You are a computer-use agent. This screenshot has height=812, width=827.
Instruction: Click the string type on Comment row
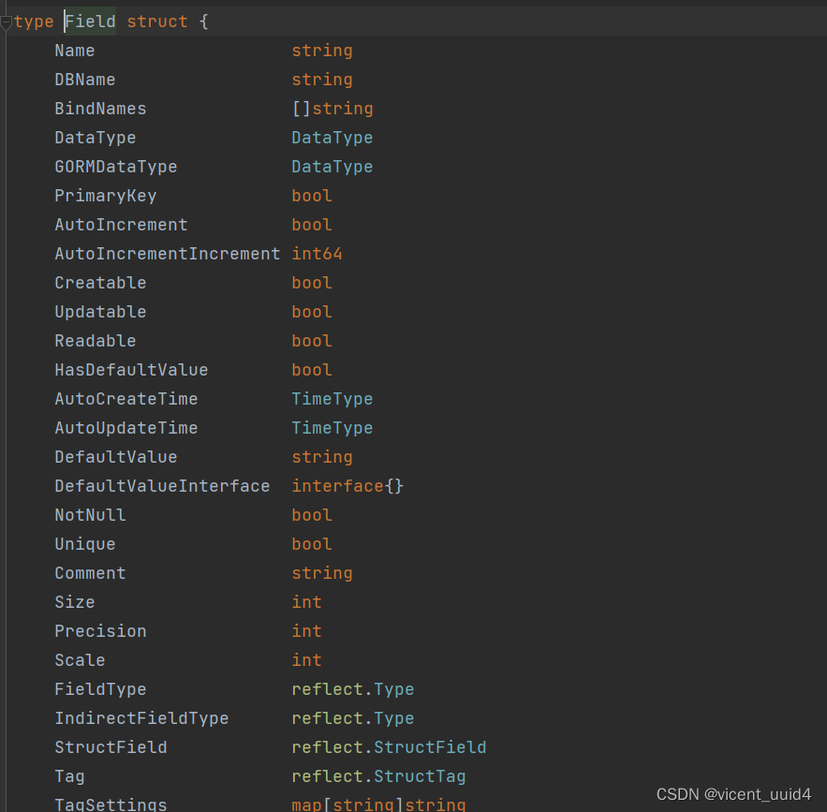(x=322, y=572)
